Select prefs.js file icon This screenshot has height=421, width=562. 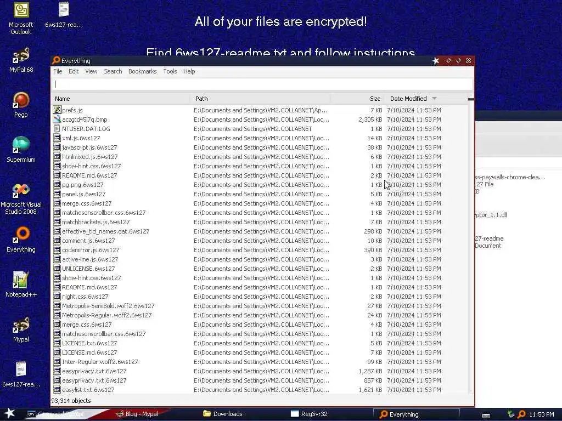57,110
